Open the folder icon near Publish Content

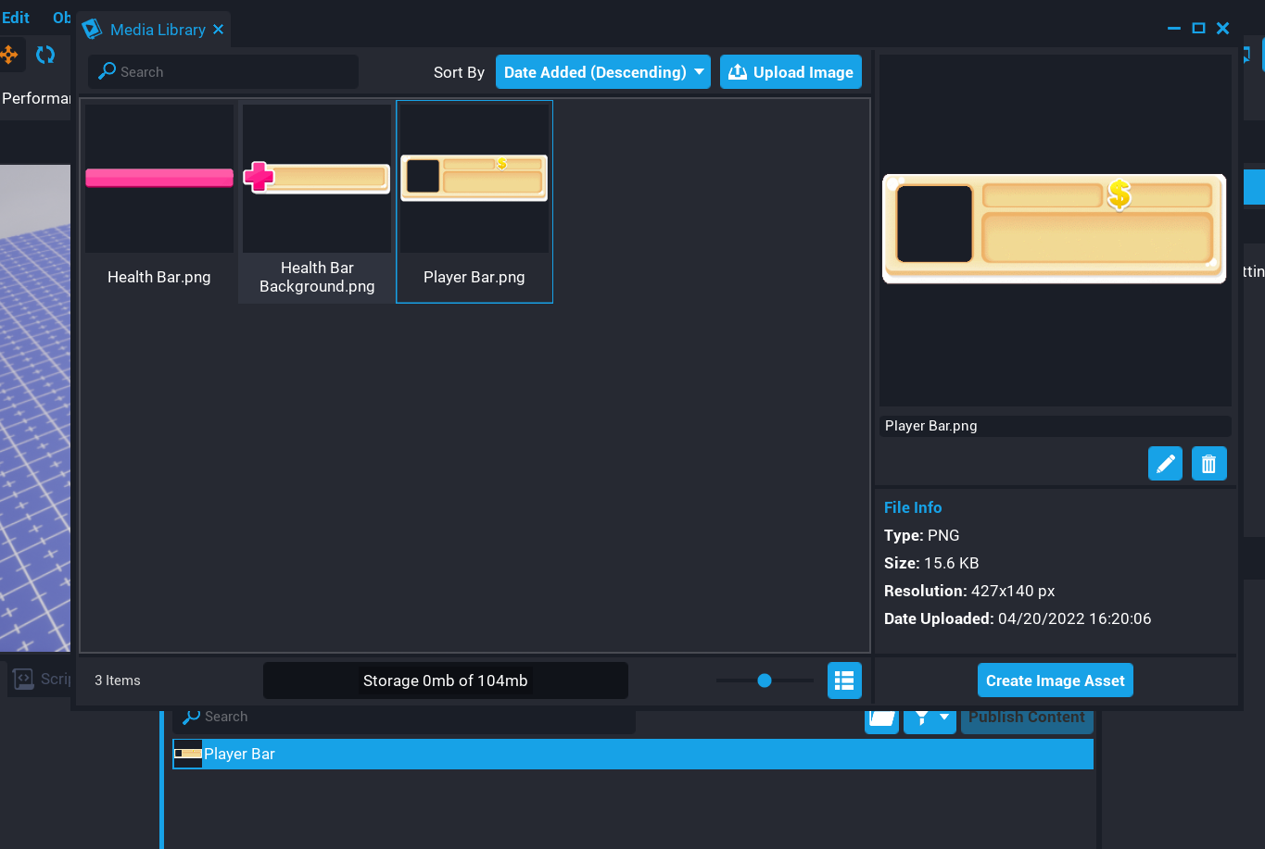pos(881,717)
